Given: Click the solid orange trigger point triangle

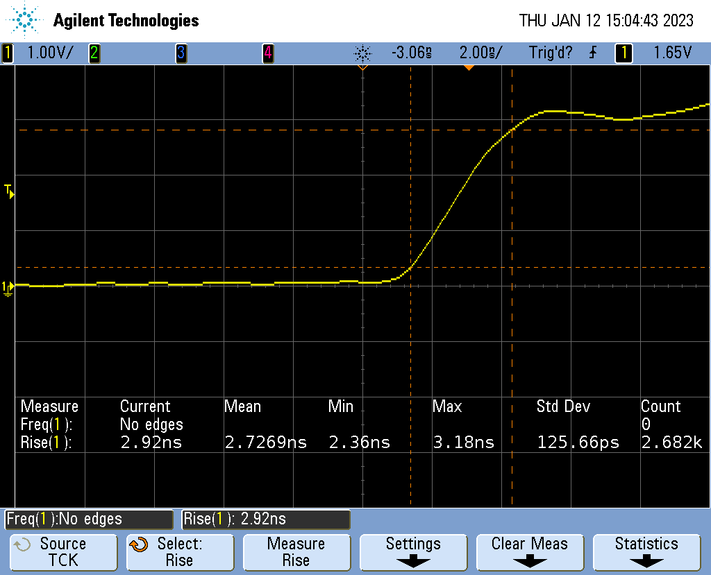Looking at the screenshot, I should point(469,67).
